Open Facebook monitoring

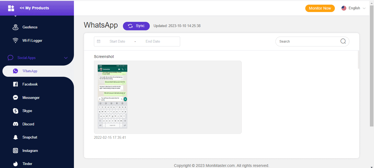pyautogui.click(x=30, y=84)
